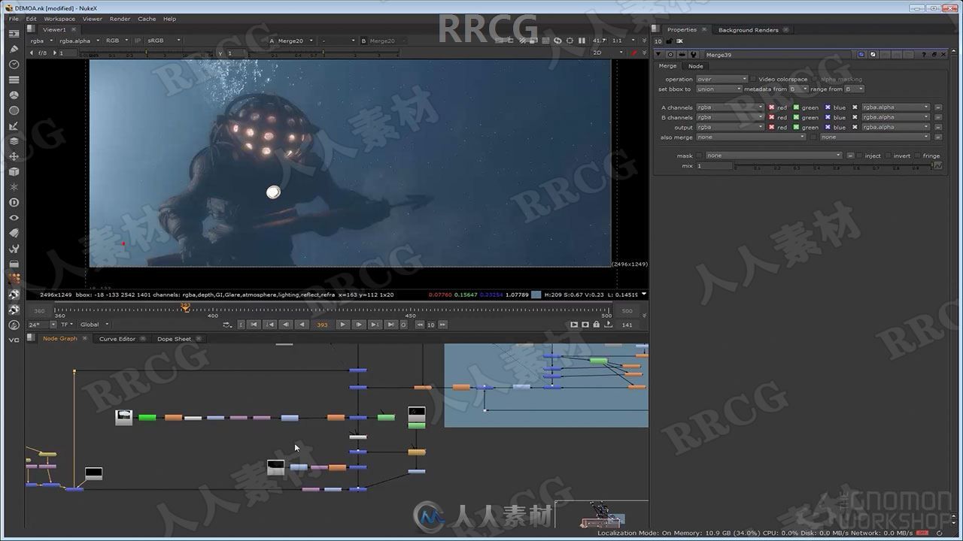963x541 pixels.
Task: Click the frame 393 playhead marker
Action: 185,307
